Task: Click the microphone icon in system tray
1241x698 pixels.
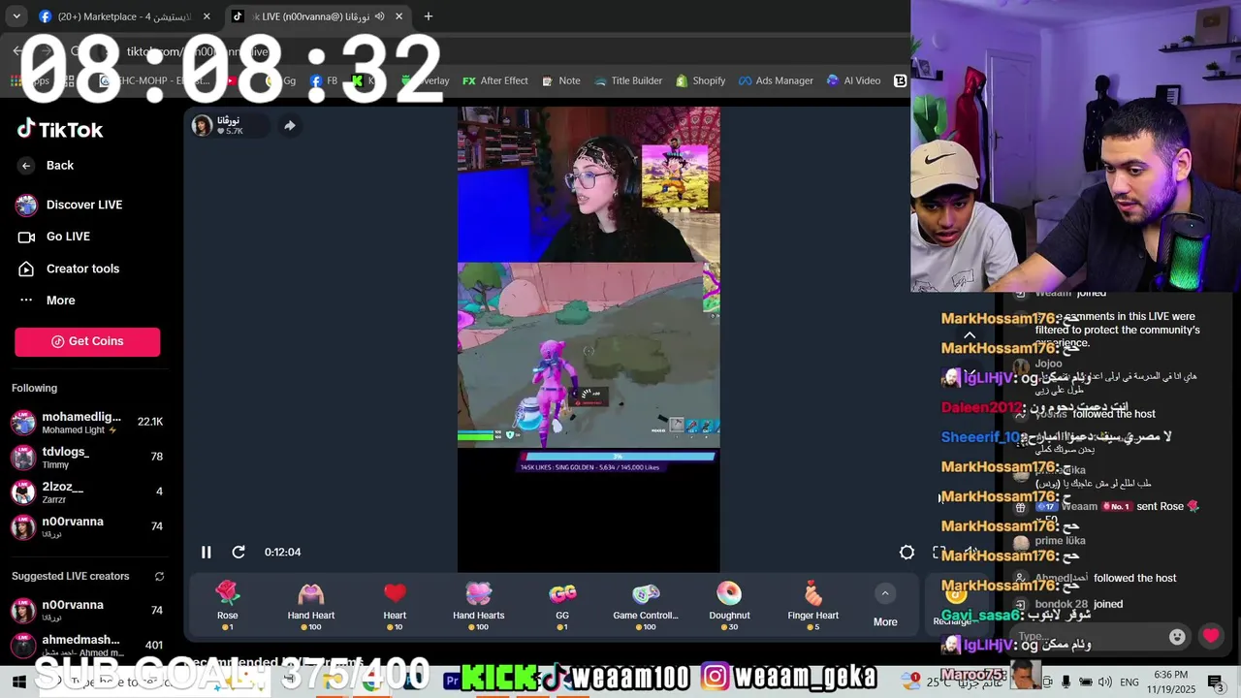Action: (1066, 682)
